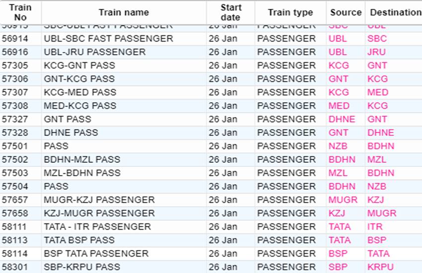
Task: Open KRPU destination link for train 58301
Action: (x=380, y=267)
